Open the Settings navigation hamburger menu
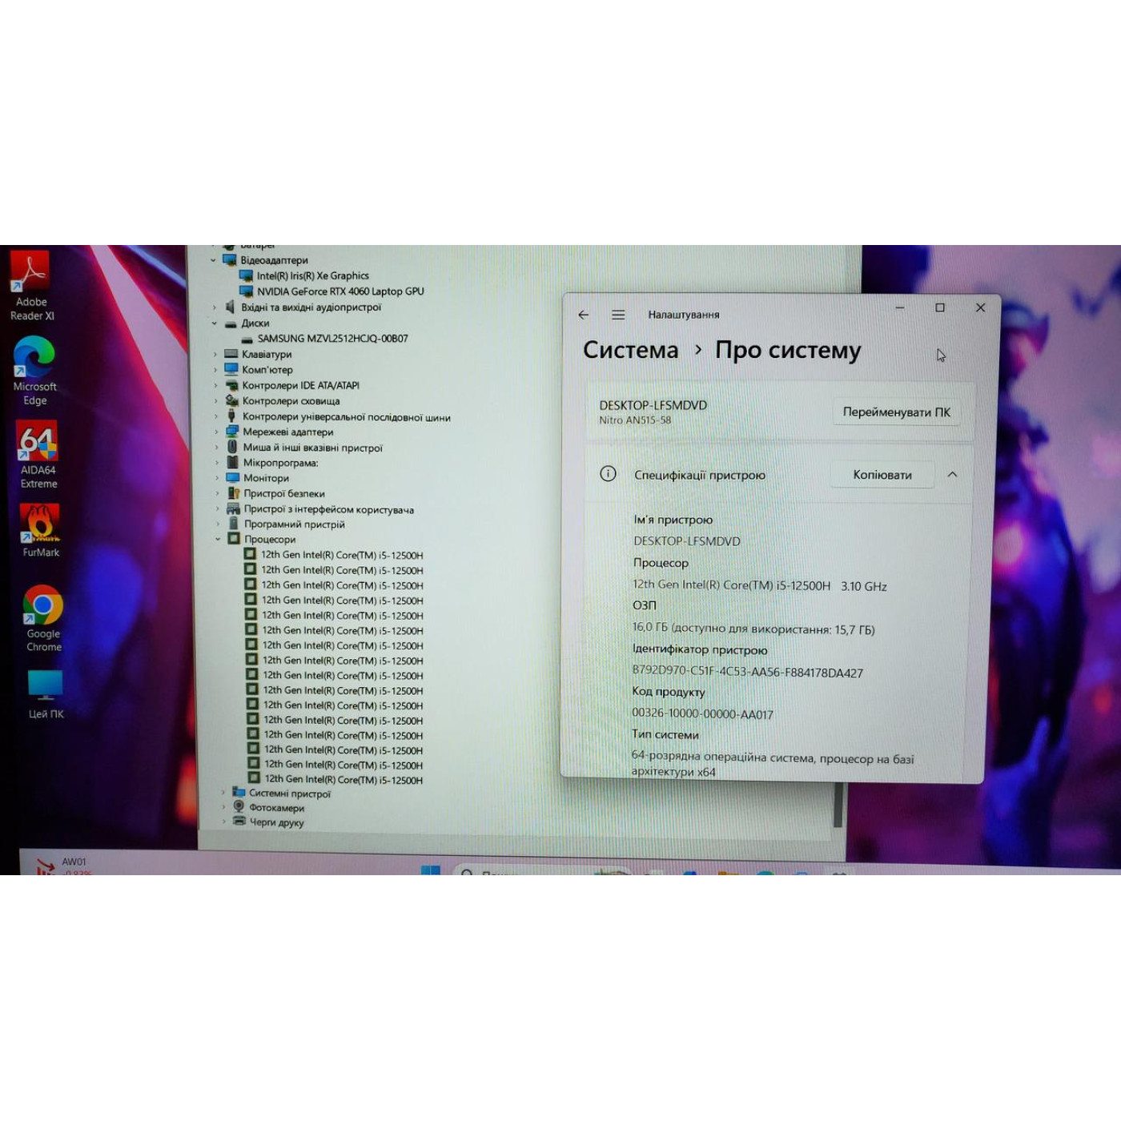Image resolution: width=1121 pixels, height=1121 pixels. tap(617, 315)
